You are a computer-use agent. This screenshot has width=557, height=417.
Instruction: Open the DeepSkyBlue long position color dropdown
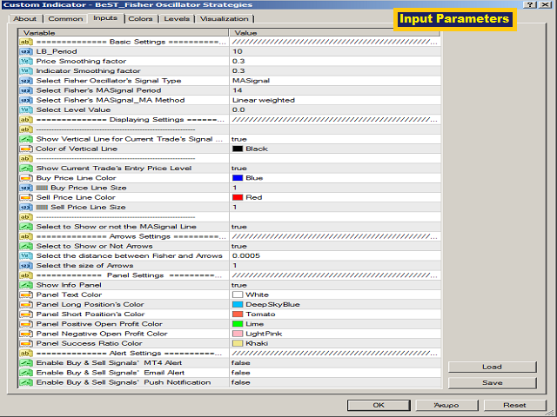pos(335,305)
